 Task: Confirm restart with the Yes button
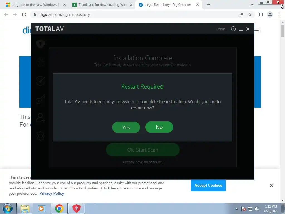tap(126, 127)
